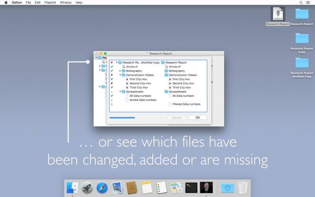Open Terminal from the Dock
This screenshot has height=197, width=315.
coord(191,188)
